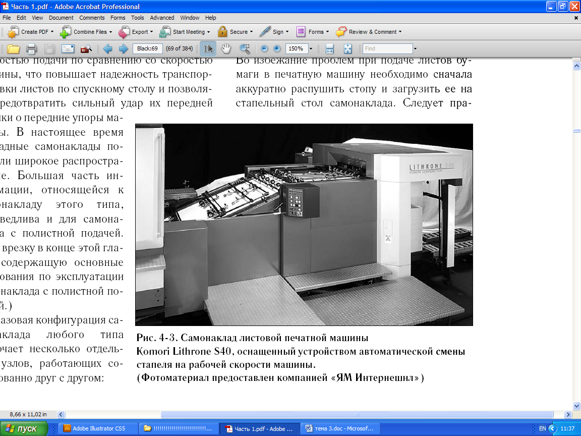Click the Find search field
The image size is (581, 436).
(x=387, y=48)
